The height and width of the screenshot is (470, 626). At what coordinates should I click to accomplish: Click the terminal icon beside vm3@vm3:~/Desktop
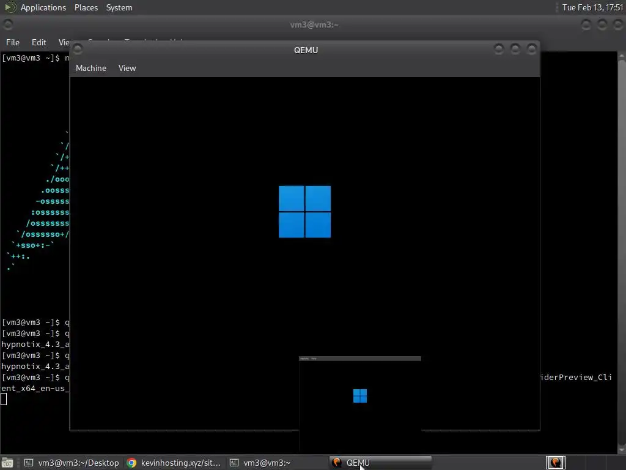click(29, 463)
